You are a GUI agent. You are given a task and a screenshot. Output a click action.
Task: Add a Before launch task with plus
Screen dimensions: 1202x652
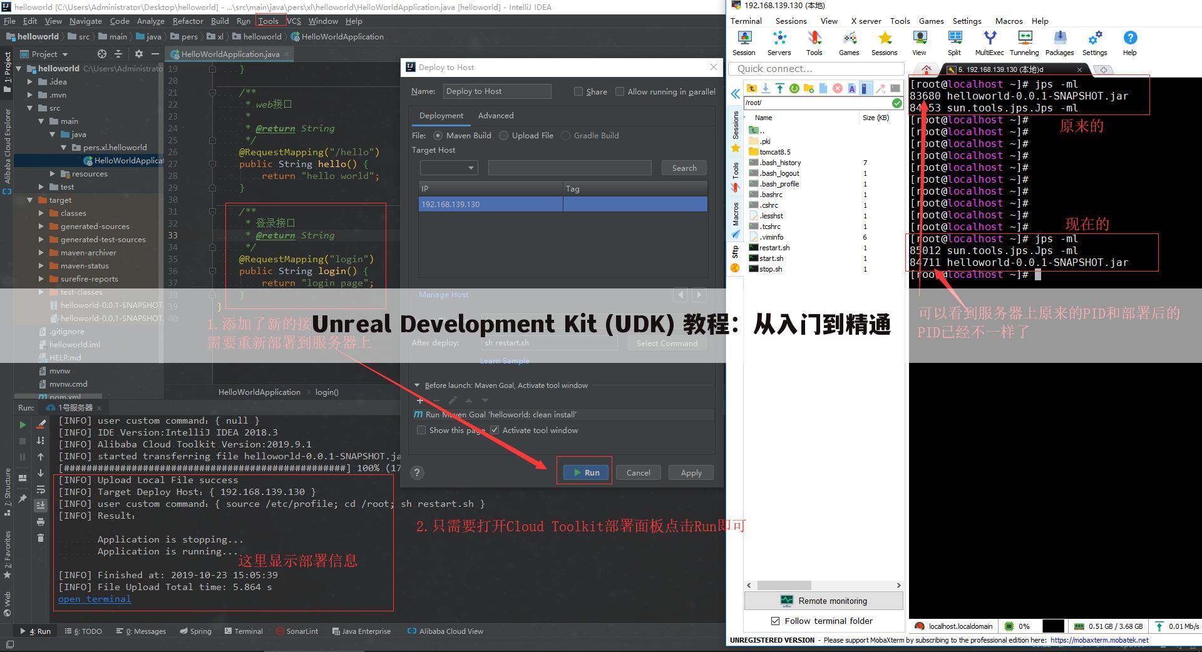pyautogui.click(x=420, y=400)
